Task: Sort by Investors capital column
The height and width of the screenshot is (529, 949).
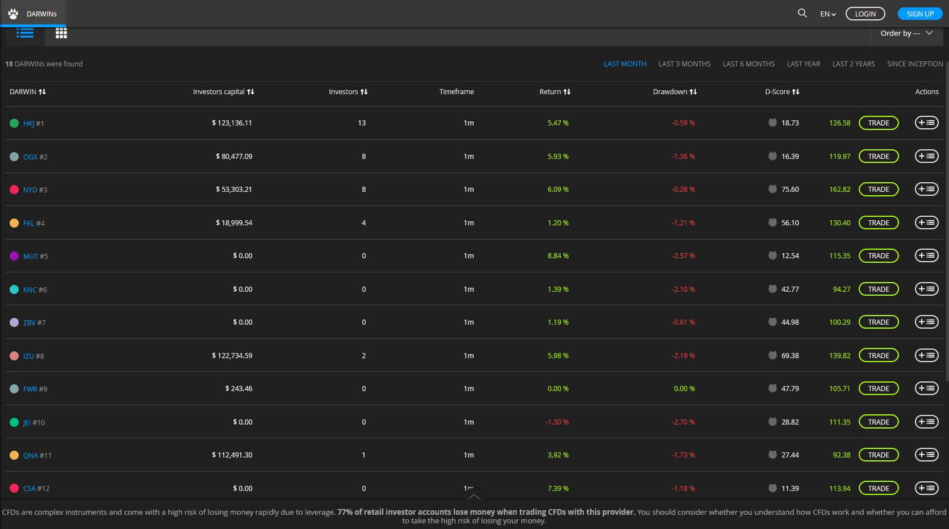Action: pos(224,91)
